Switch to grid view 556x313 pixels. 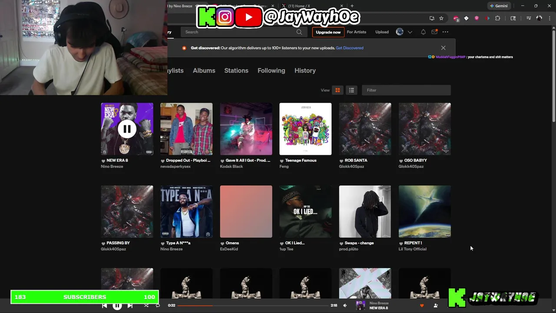(x=338, y=90)
